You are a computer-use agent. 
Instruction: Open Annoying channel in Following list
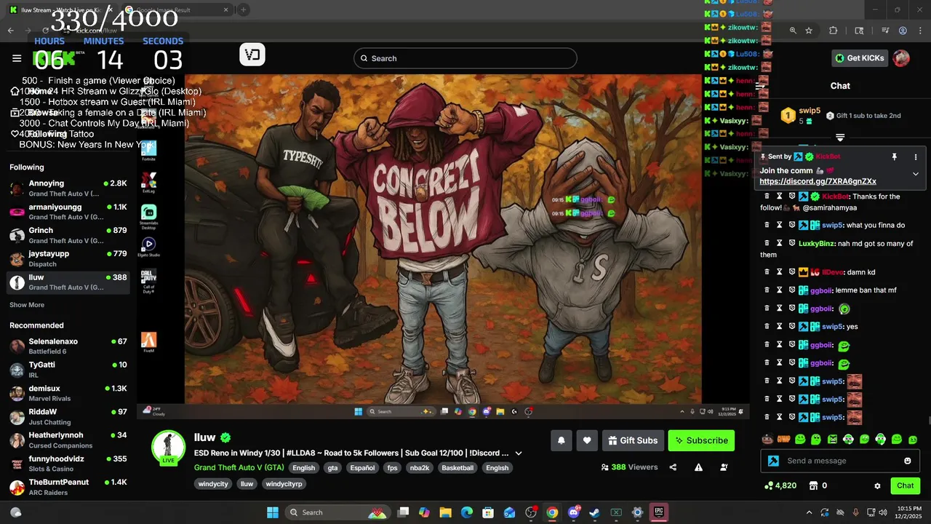point(68,188)
